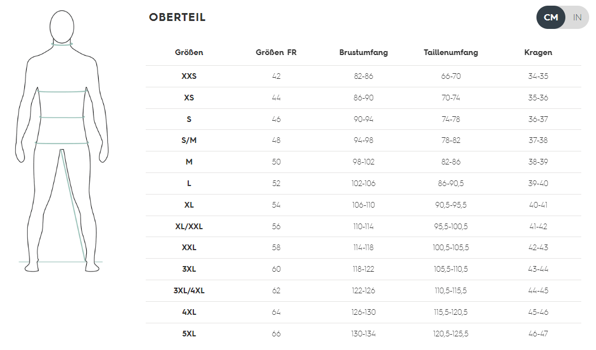Click the waist measurement line on figure
This screenshot has width=596, height=350.
tap(62, 117)
